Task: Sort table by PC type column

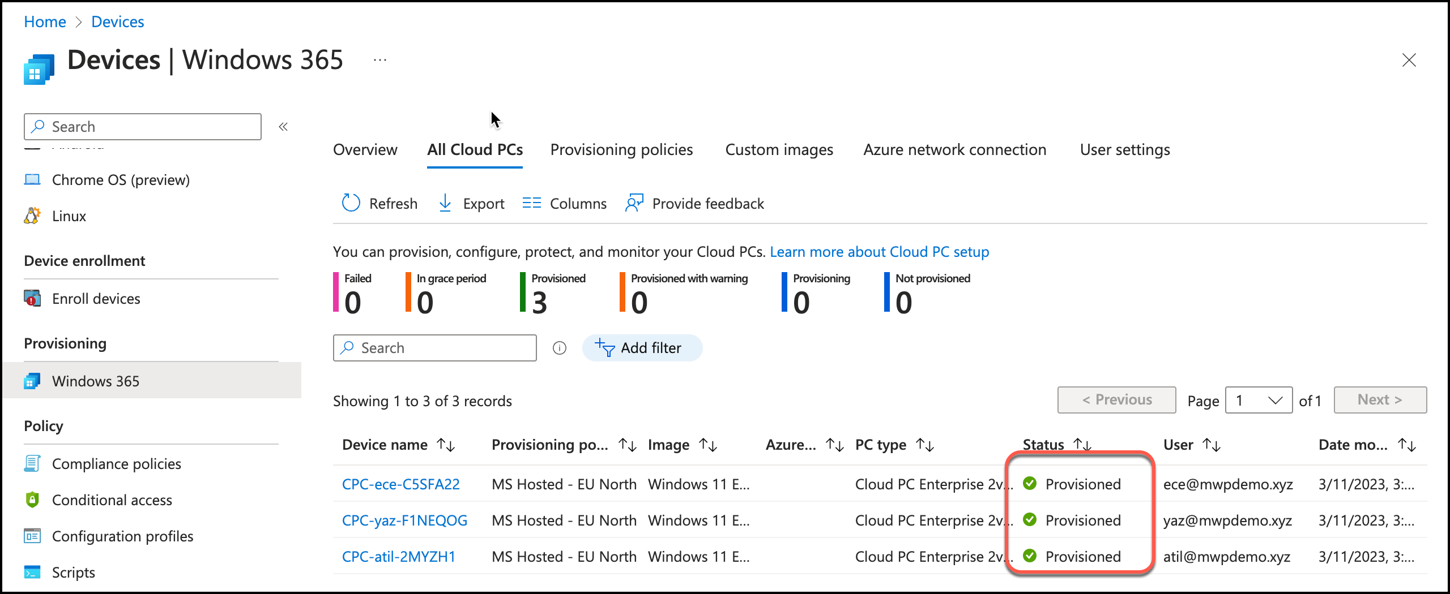Action: click(x=925, y=445)
